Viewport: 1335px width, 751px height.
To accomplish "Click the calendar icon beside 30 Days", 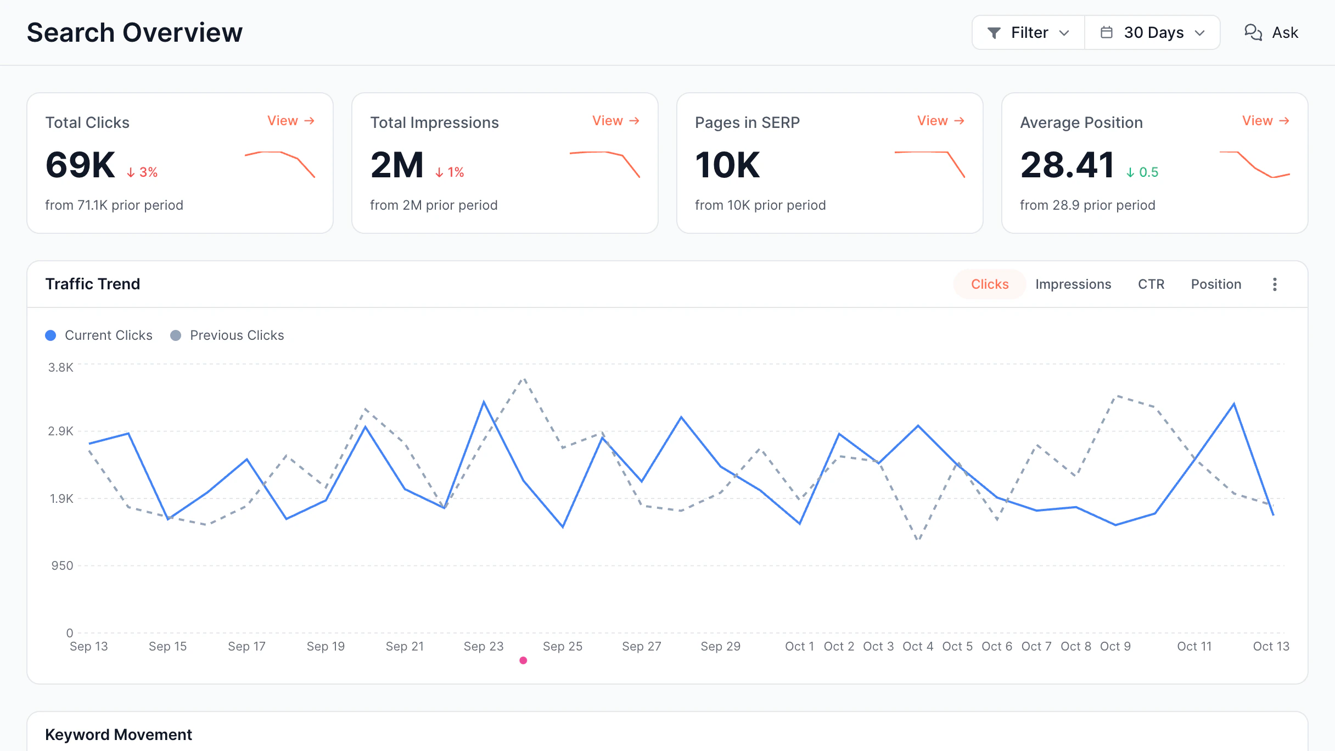I will click(1106, 32).
